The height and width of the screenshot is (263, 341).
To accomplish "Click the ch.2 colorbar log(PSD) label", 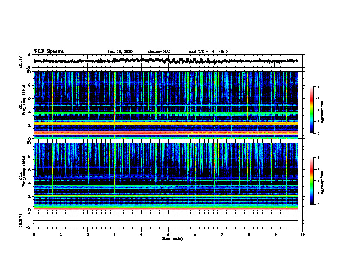I will [x=322, y=182].
